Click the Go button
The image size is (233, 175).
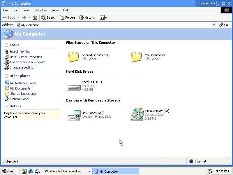(x=224, y=25)
